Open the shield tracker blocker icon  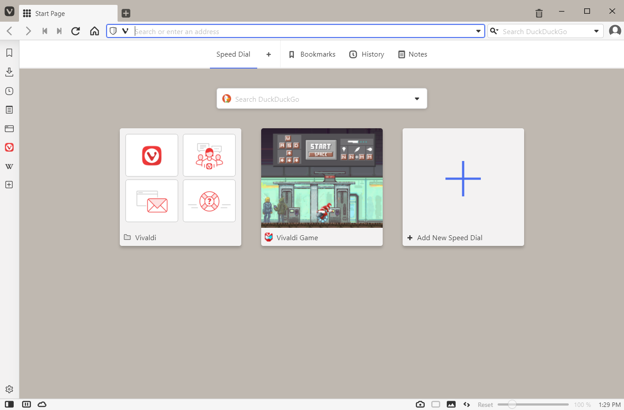pos(113,31)
